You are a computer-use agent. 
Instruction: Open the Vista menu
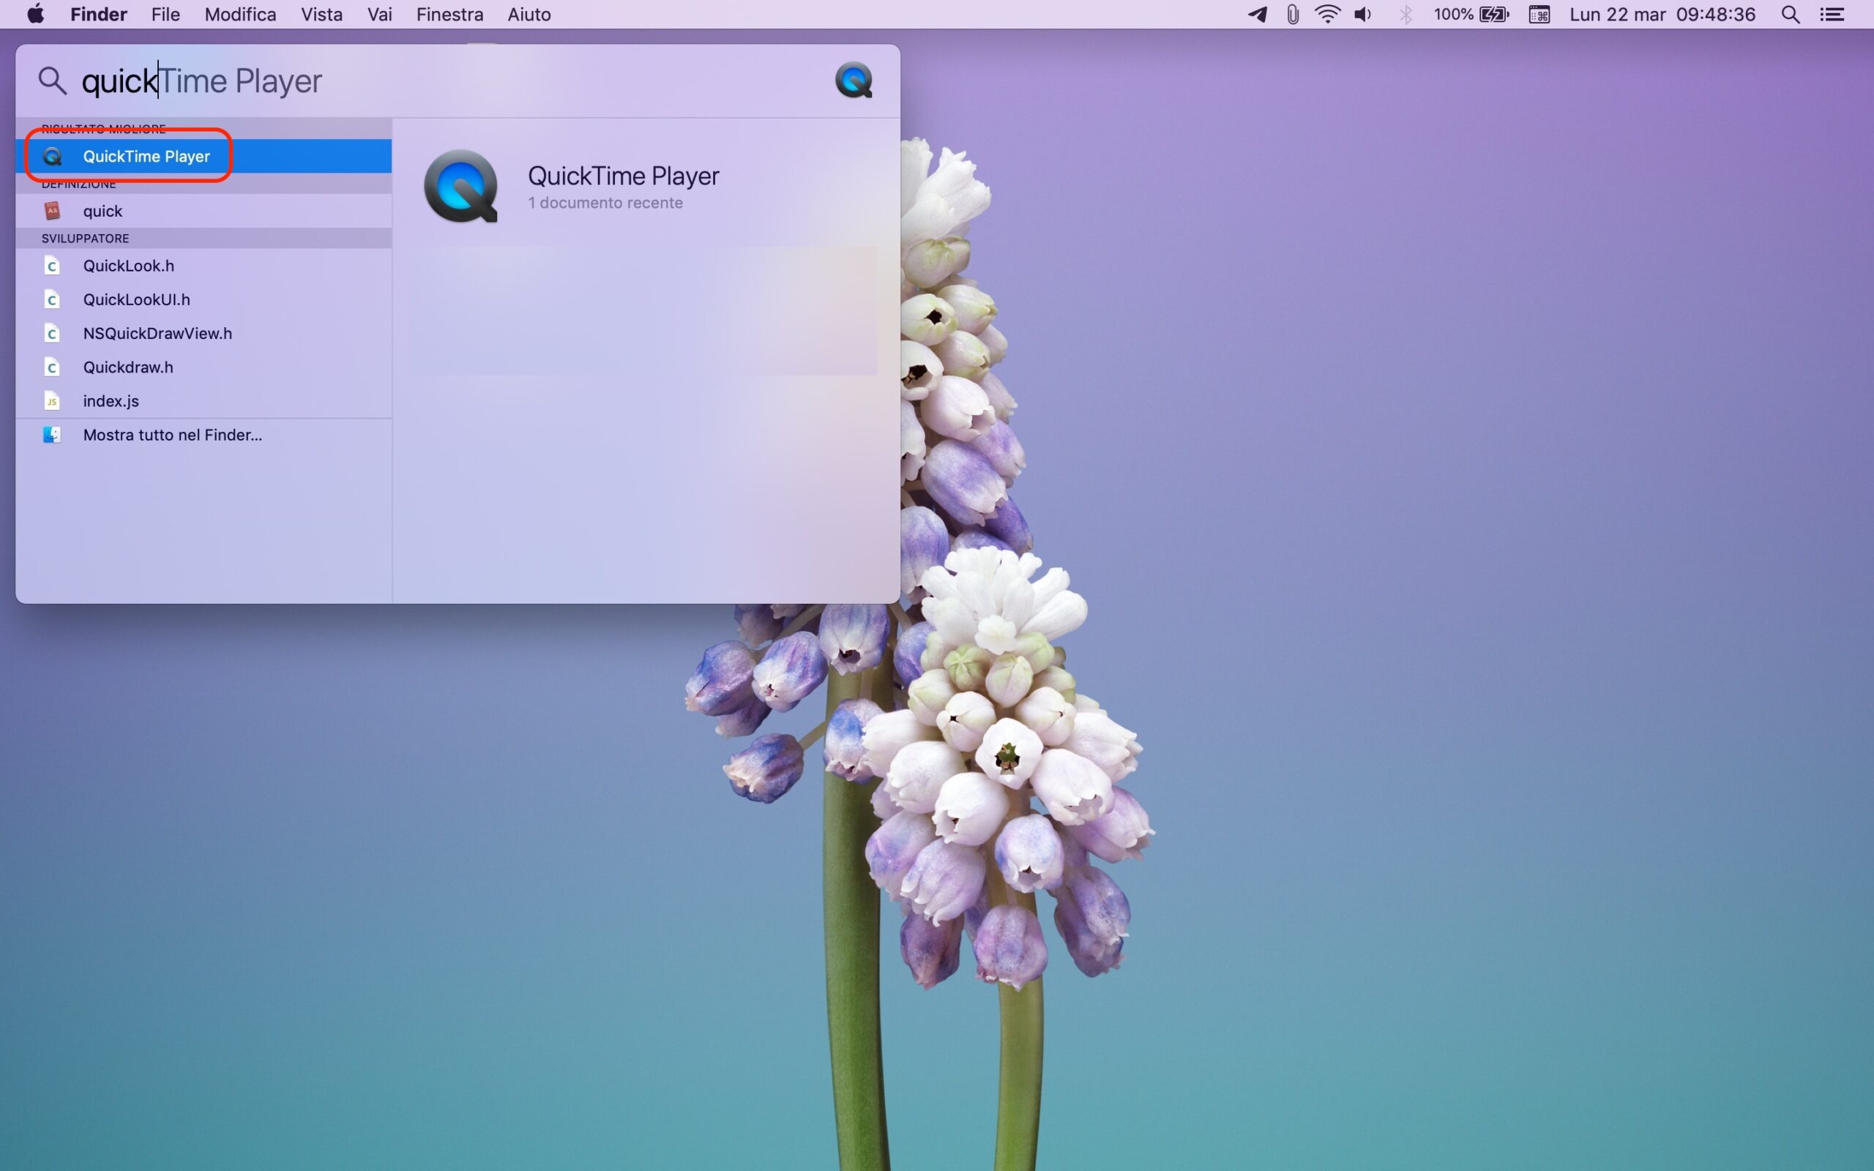point(321,14)
